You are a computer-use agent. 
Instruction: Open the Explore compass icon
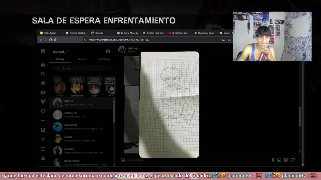(43, 83)
